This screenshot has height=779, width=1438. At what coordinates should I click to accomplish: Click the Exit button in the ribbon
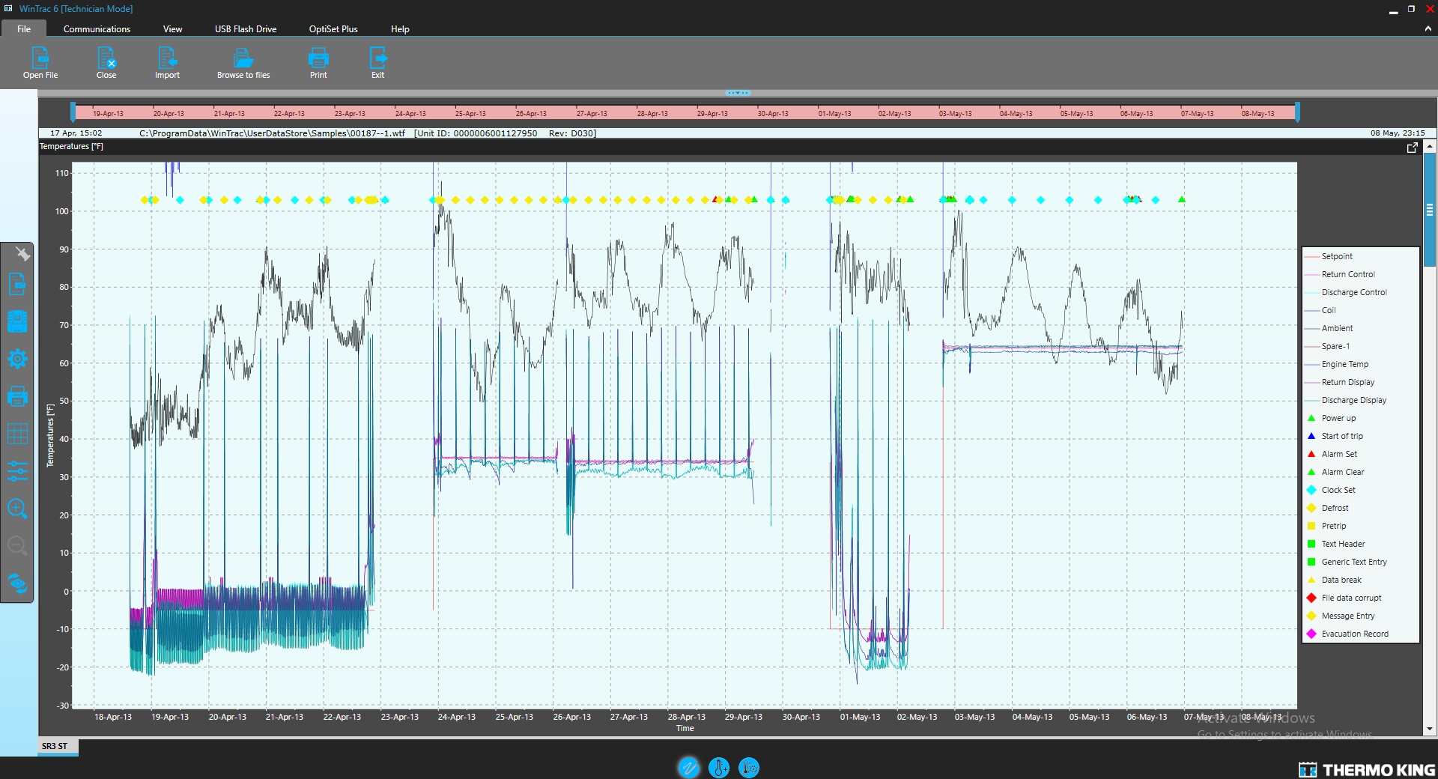tap(377, 63)
